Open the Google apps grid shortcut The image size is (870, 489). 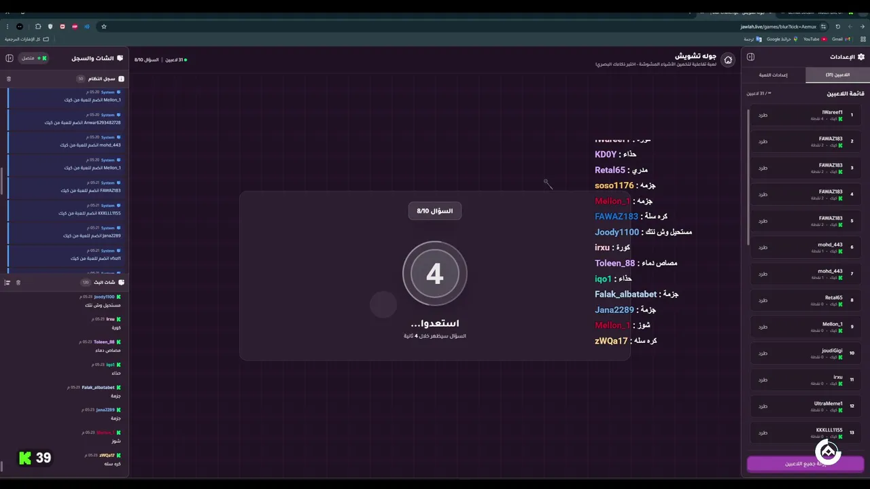pyautogui.click(x=863, y=39)
